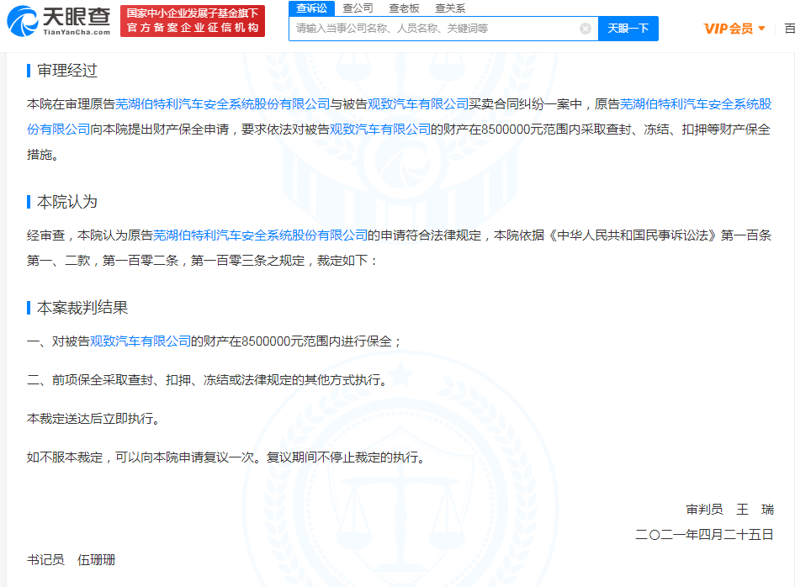795x587 pixels.
Task: Click the 审理经过 section heading
Action: coord(61,71)
